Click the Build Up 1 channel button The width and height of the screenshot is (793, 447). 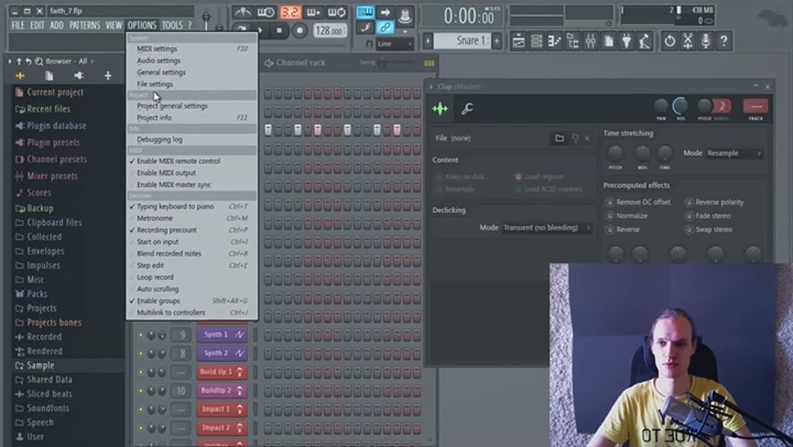[x=221, y=372]
